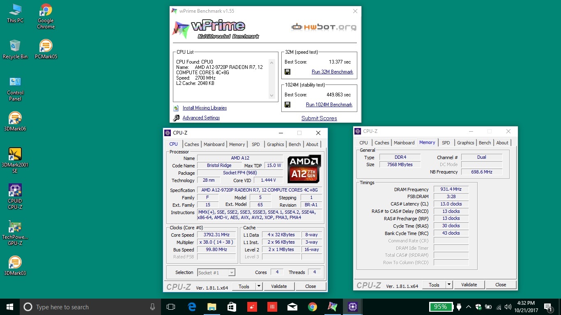The height and width of the screenshot is (315, 561).
Task: Click the 95% battery indicator in tray
Action: [x=441, y=307]
